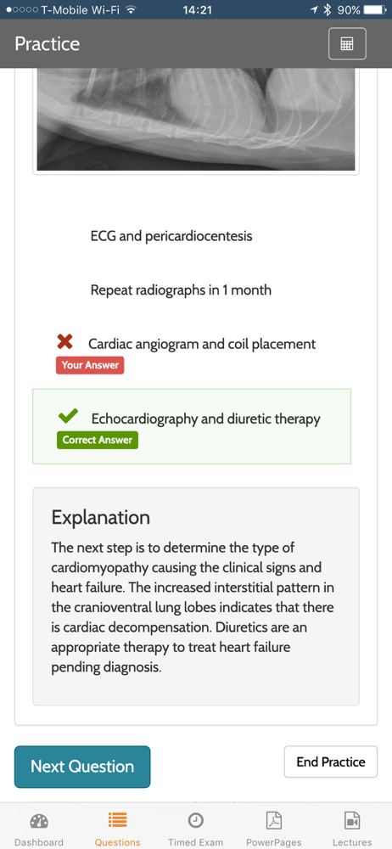Viewport: 392px width, 849px height.
Task: Switch to Dashboard tab label
Action: click(x=39, y=842)
